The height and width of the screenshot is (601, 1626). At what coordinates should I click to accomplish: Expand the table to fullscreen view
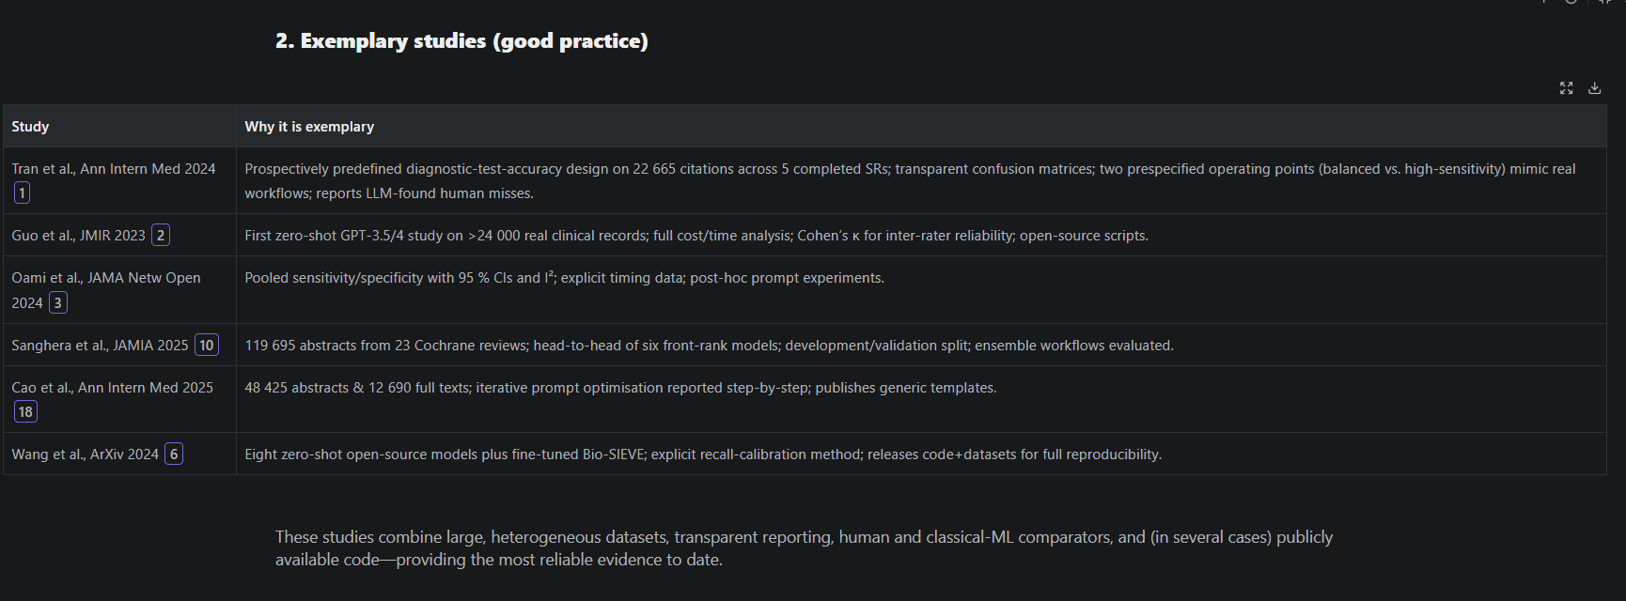point(1566,88)
